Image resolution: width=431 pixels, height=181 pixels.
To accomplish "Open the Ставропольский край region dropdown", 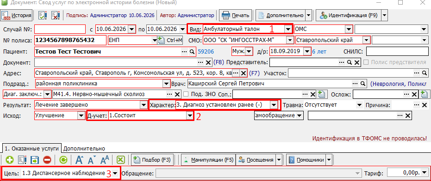I will (x=366, y=40).
